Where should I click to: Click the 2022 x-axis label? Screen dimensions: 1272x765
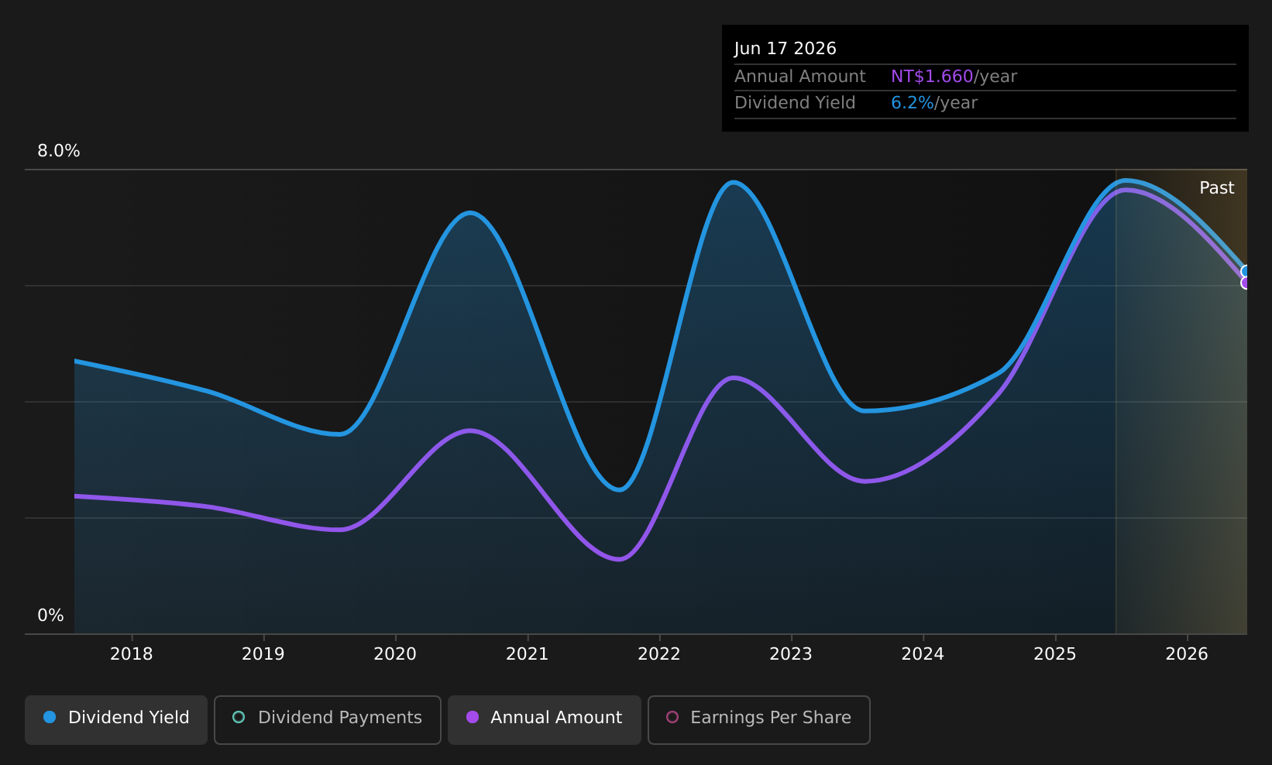tap(659, 654)
